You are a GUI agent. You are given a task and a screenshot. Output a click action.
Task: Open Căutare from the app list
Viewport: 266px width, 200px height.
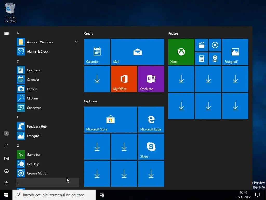pos(48,98)
